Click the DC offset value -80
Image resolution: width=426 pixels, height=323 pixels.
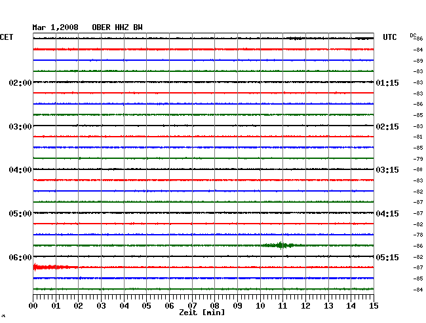click(418, 169)
